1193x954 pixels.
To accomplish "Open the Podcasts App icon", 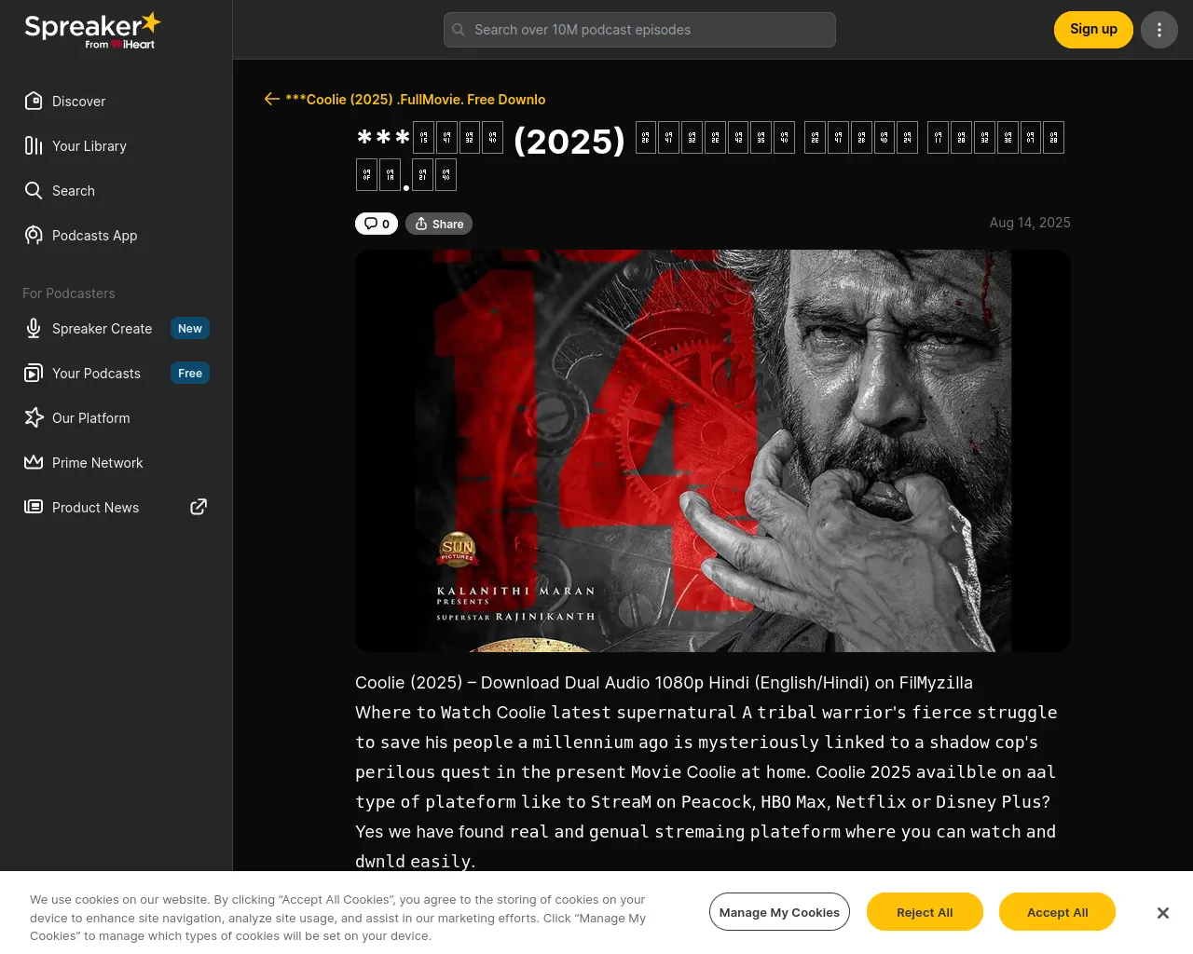I will pyautogui.click(x=34, y=235).
